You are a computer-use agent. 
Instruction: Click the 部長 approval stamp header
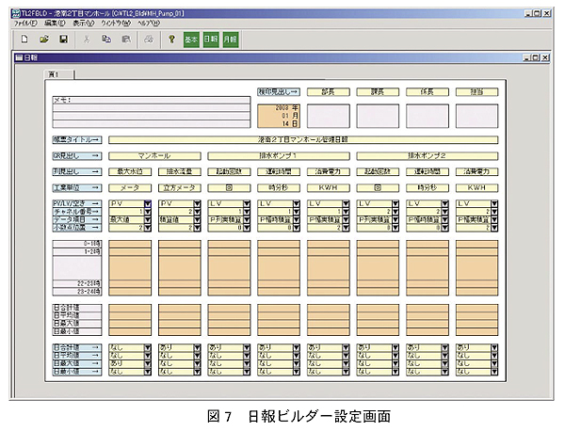(x=328, y=91)
